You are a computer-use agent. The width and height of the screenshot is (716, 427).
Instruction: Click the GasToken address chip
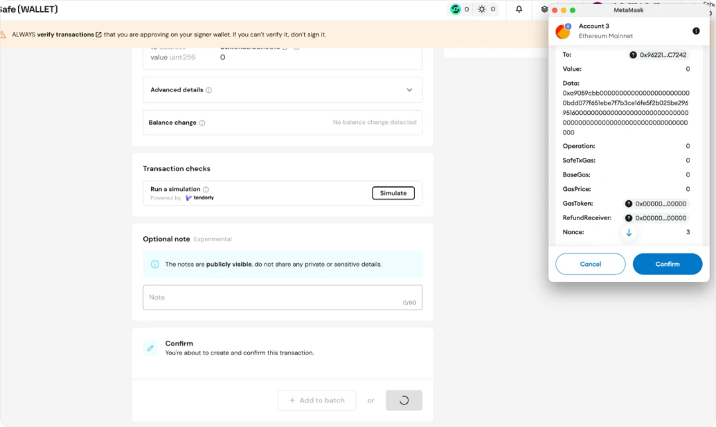(x=656, y=204)
